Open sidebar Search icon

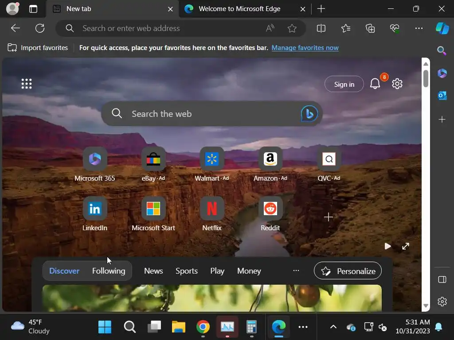[x=442, y=50]
